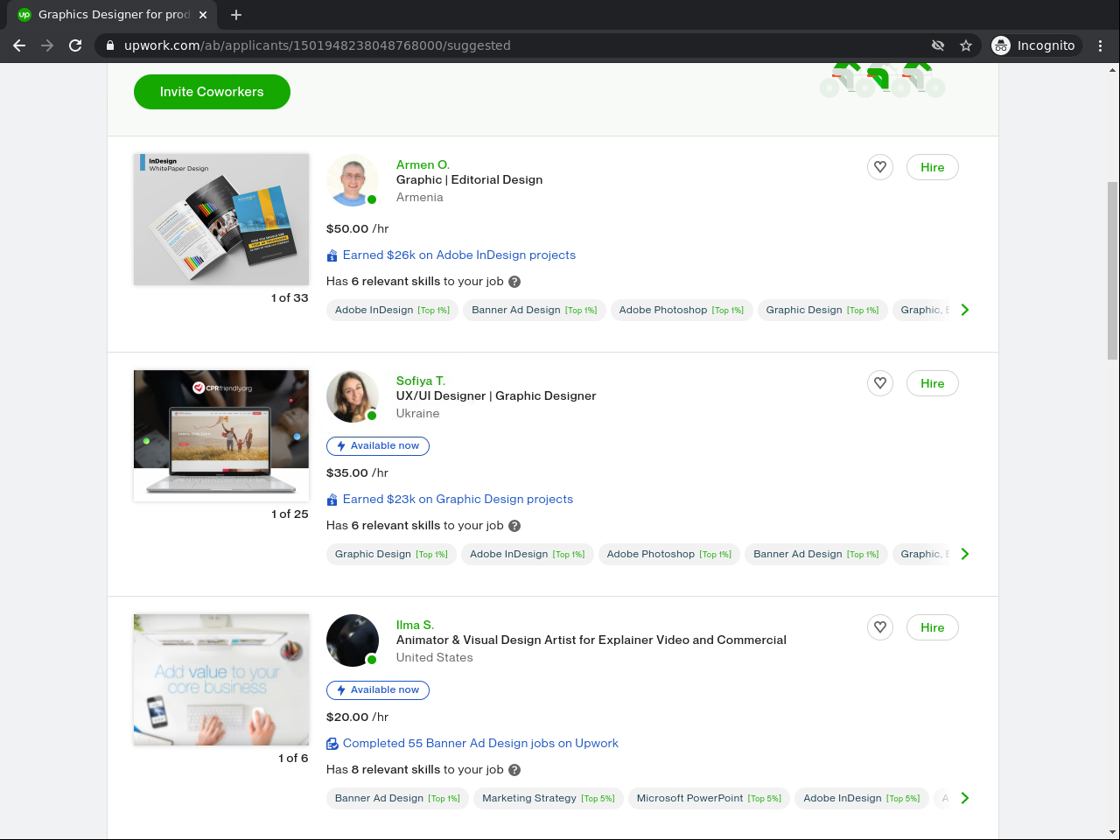
Task: Click the browser forward arrow
Action: [47, 45]
